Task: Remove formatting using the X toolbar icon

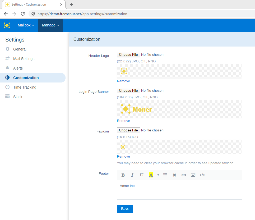Action: [174, 175]
